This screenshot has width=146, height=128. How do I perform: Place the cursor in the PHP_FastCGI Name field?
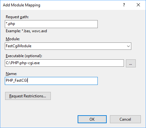pyautogui.click(x=51, y=81)
